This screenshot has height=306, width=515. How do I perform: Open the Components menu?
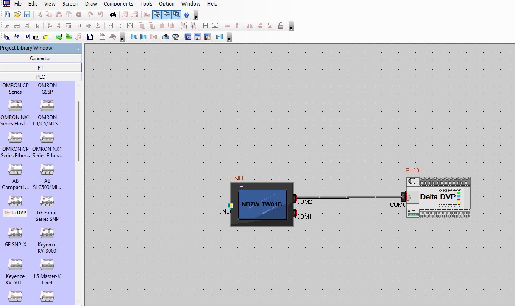coord(118,4)
